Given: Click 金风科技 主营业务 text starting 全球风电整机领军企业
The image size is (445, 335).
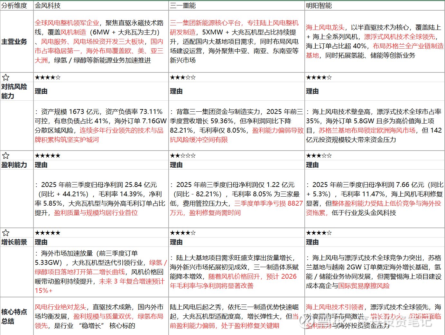Looking at the screenshot, I should (99, 42).
